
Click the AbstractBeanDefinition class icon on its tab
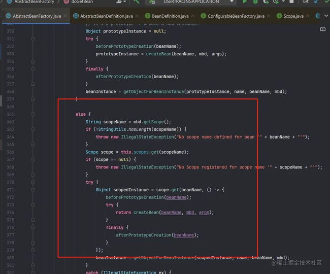pyautogui.click(x=76, y=16)
